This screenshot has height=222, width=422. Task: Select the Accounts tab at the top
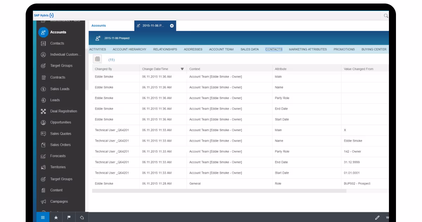pyautogui.click(x=98, y=25)
